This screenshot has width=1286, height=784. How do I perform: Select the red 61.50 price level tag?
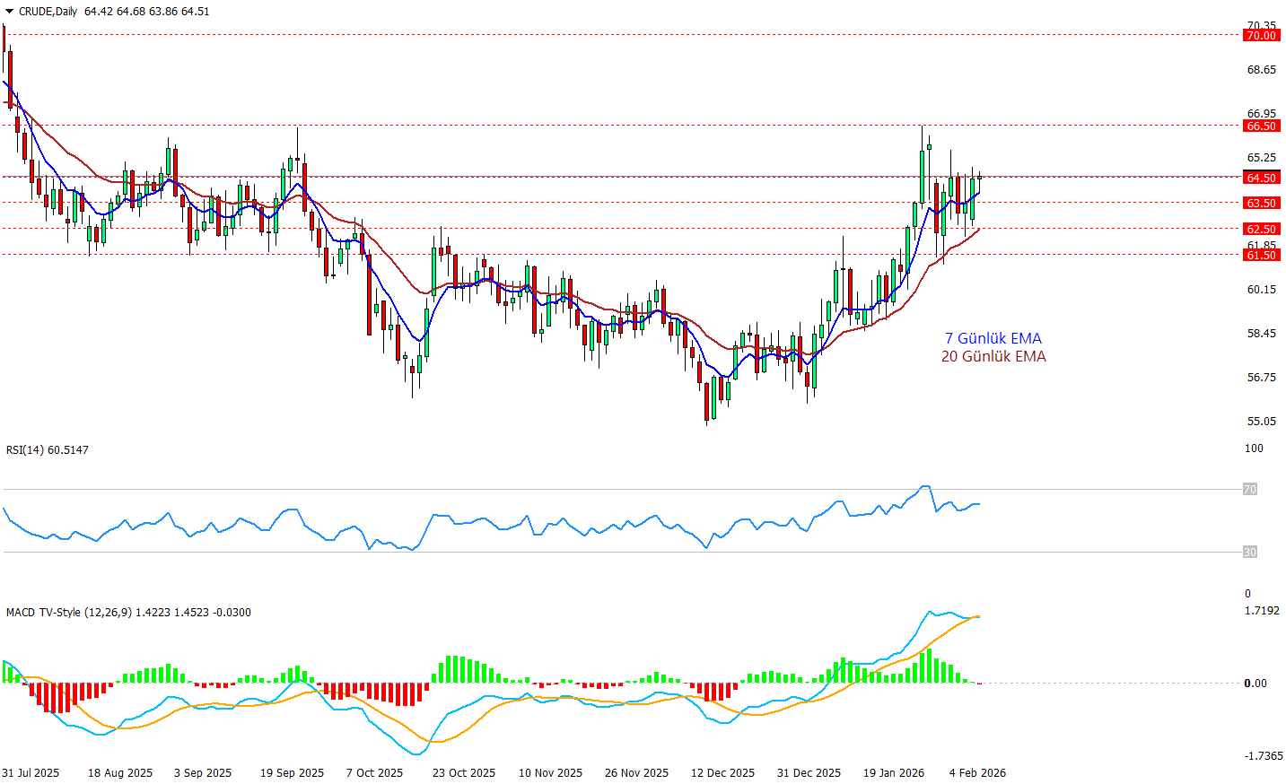pos(1261,256)
